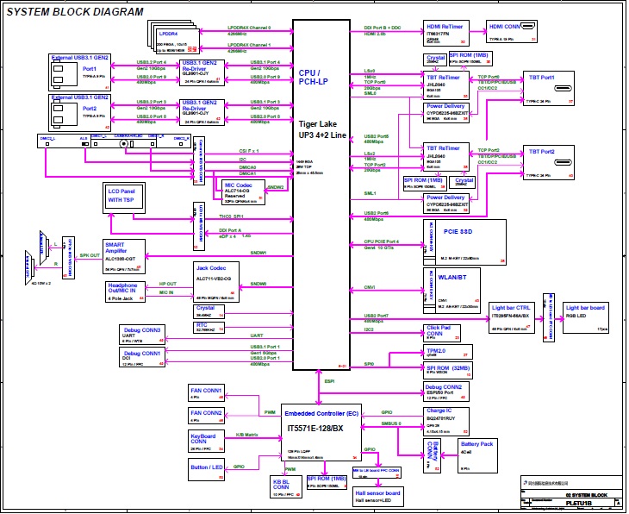Image resolution: width=629 pixels, height=514 pixels.
Task: Click the right speaker symbol labeled R
Action: tap(29, 268)
